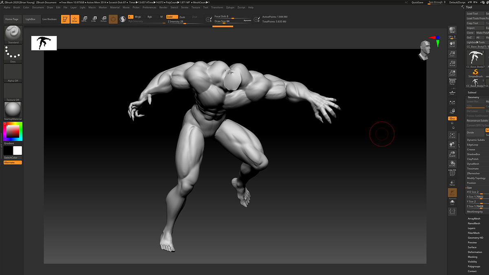Open the Brush menu
The image size is (489, 275).
tap(17, 7)
